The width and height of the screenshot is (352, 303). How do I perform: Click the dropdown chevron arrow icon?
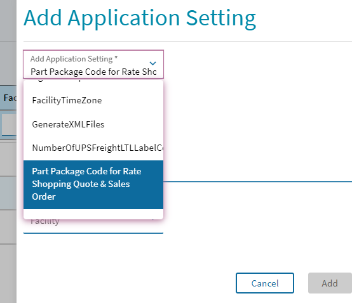click(x=152, y=63)
